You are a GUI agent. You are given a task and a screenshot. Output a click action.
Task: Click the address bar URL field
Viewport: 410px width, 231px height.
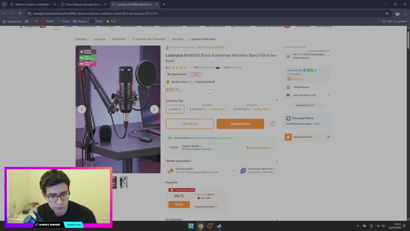click(205, 13)
